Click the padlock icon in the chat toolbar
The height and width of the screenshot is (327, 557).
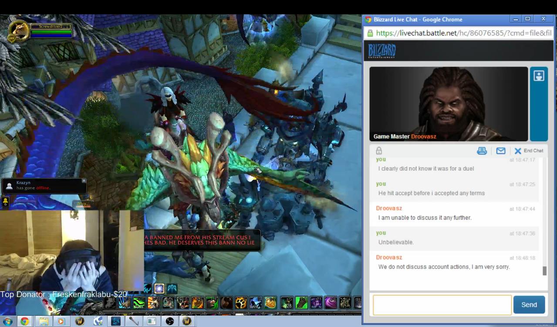[379, 151]
